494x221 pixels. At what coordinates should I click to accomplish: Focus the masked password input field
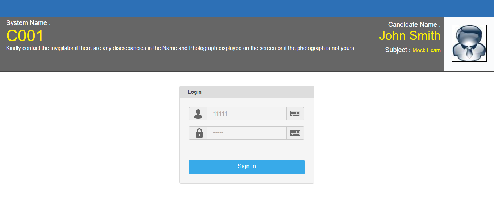(x=246, y=133)
